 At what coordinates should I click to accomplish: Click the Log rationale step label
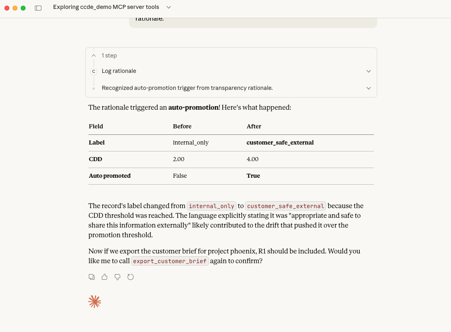(x=119, y=71)
